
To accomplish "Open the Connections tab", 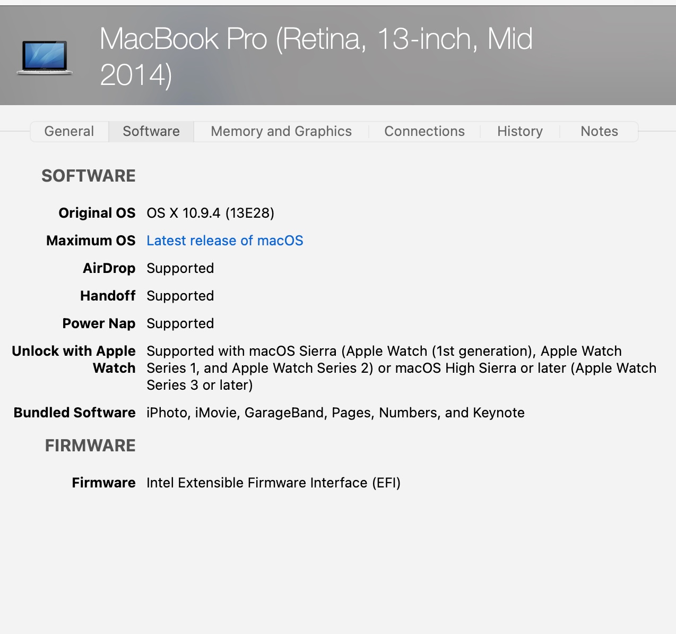I will coord(424,131).
